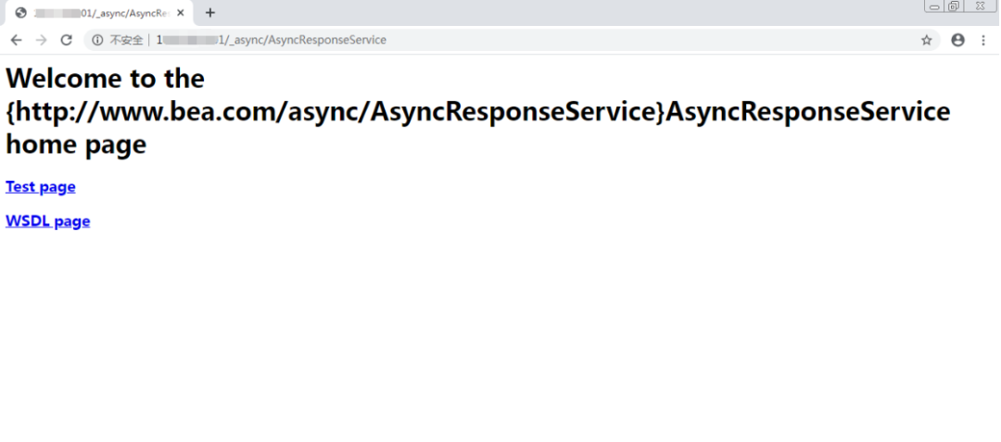Click the 'home page' heading text
The height and width of the screenshot is (442, 1001).
pyautogui.click(x=76, y=145)
